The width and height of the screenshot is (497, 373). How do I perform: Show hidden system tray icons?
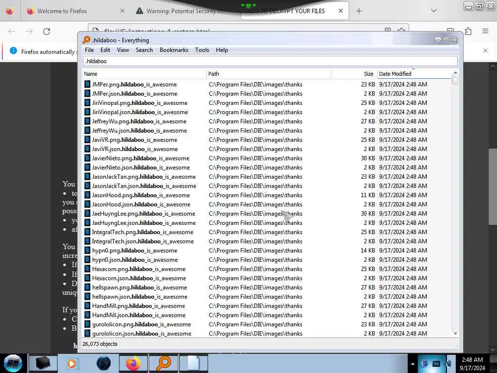[413, 364]
